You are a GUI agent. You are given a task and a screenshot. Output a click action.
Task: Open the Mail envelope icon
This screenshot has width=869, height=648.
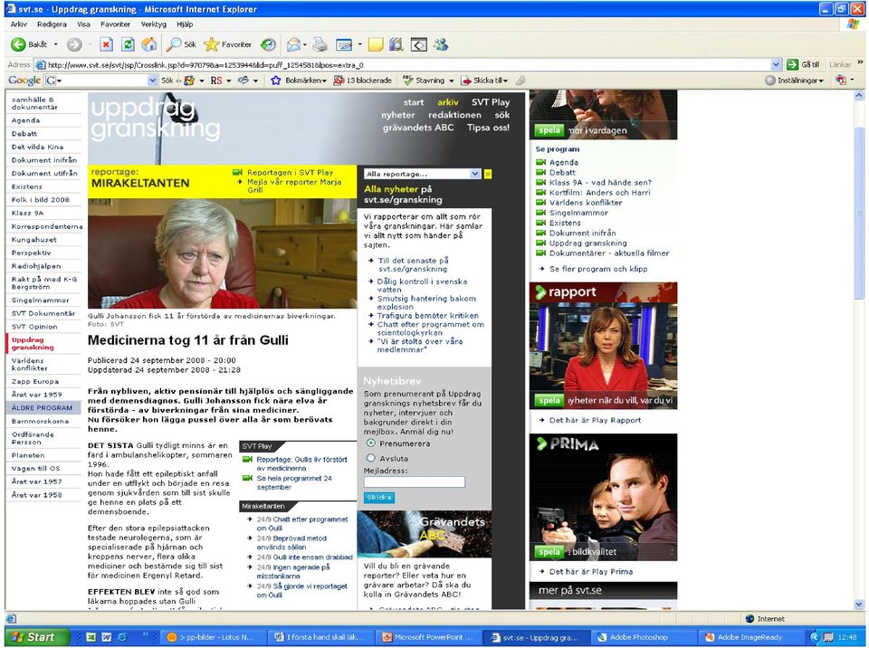pos(293,44)
